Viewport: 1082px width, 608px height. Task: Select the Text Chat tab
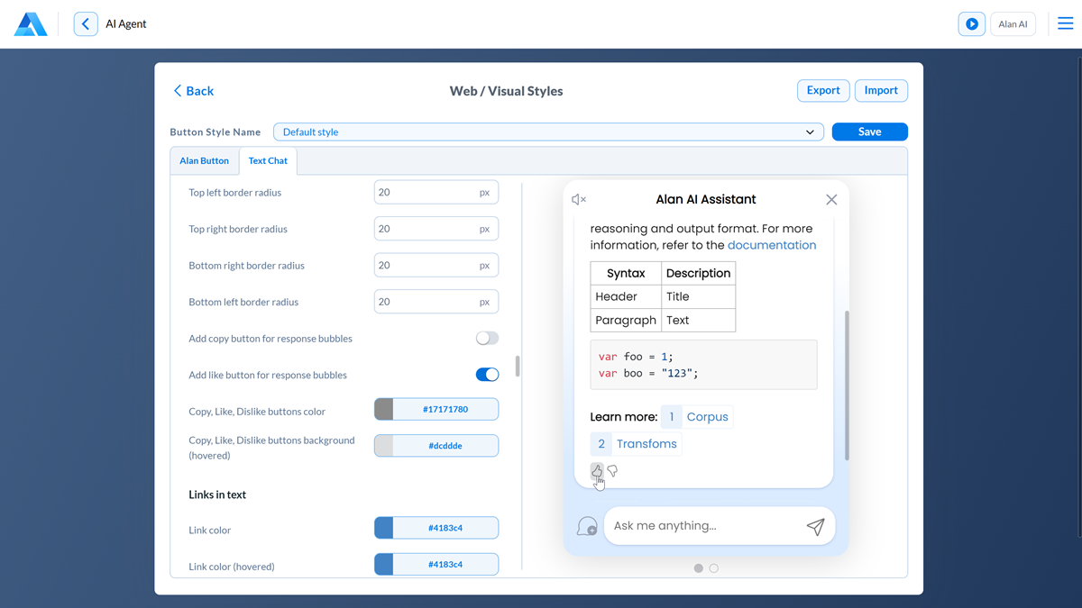click(268, 161)
